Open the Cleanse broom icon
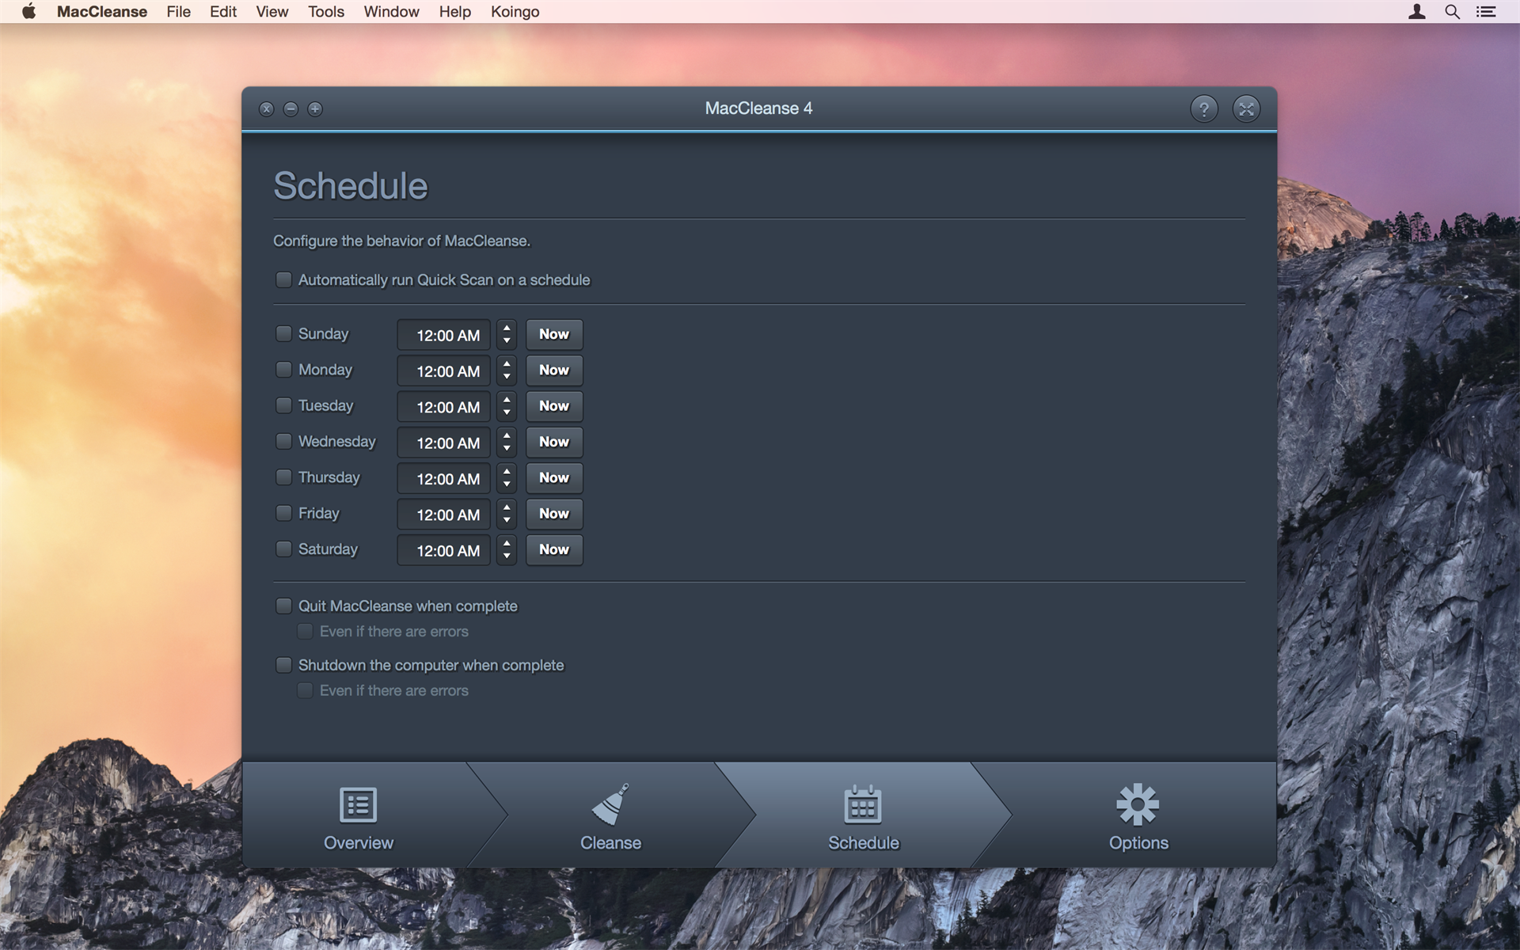Viewport: 1520px width, 950px height. pyautogui.click(x=610, y=804)
